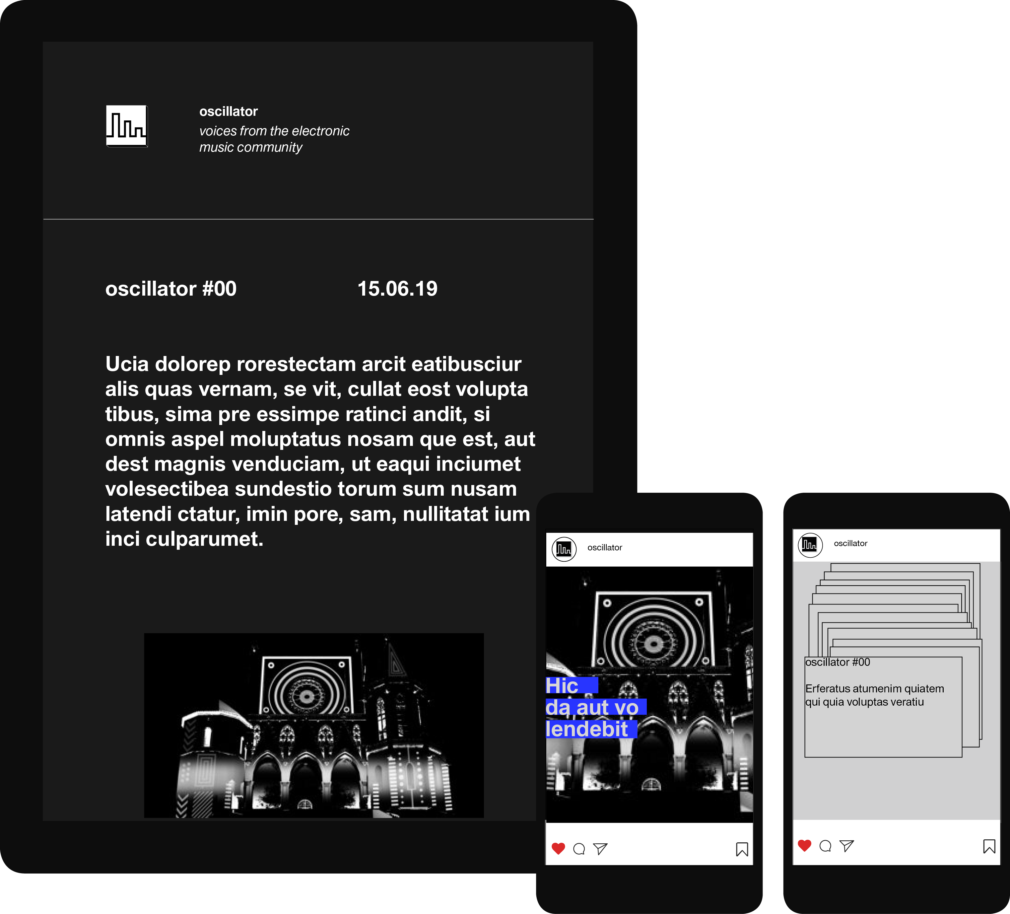This screenshot has width=1010, height=914.
Task: Share the grey stacked-frames post
Action: coord(847,845)
